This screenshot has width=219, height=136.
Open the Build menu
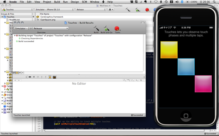[57, 2]
